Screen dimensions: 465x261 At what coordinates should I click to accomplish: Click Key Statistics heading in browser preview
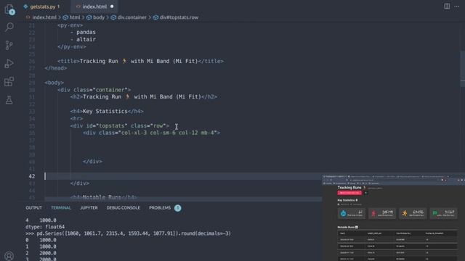click(x=347, y=200)
